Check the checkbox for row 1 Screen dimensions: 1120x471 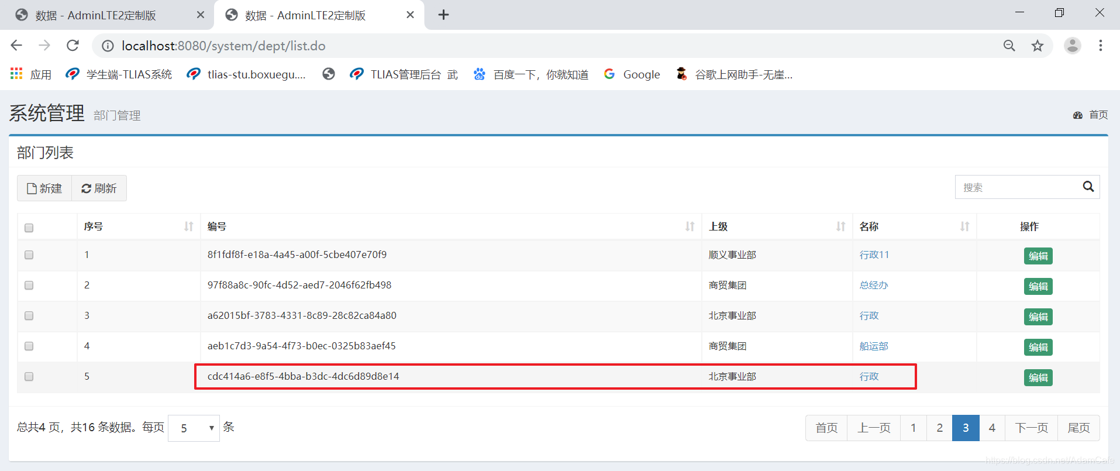click(29, 255)
